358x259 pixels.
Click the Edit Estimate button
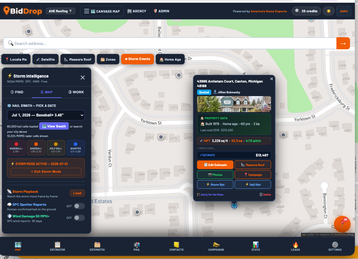[215, 165]
